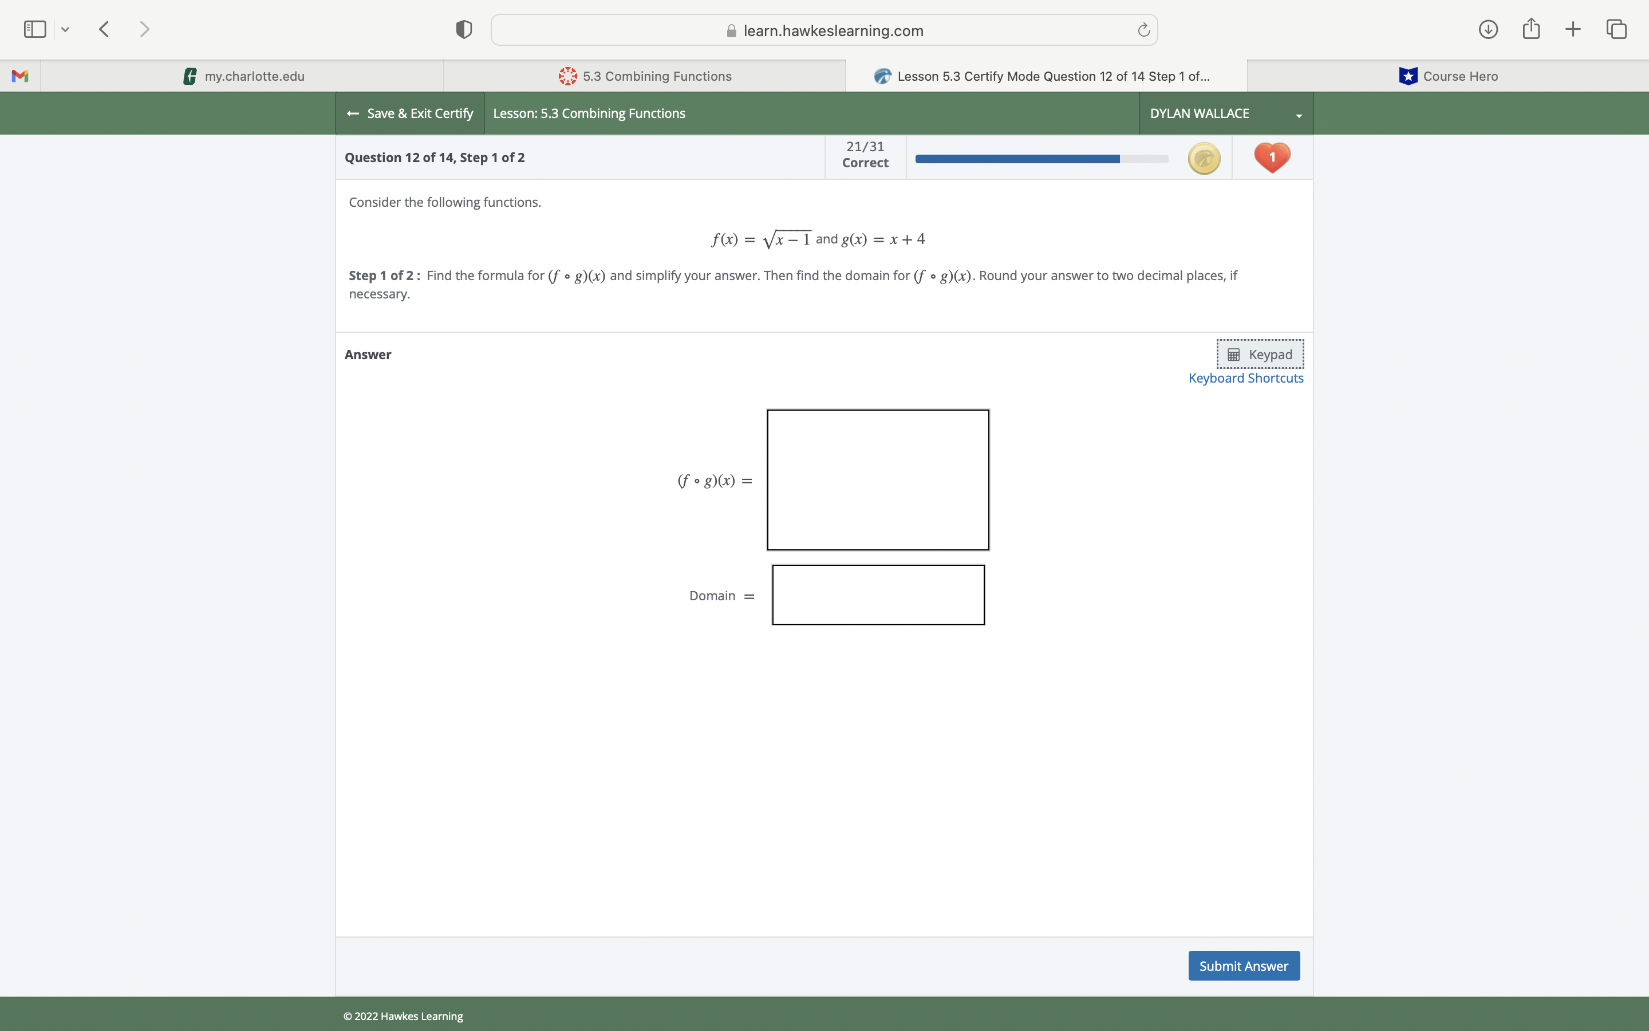Open a new tab with plus icon
The height and width of the screenshot is (1031, 1649).
coord(1573,29)
